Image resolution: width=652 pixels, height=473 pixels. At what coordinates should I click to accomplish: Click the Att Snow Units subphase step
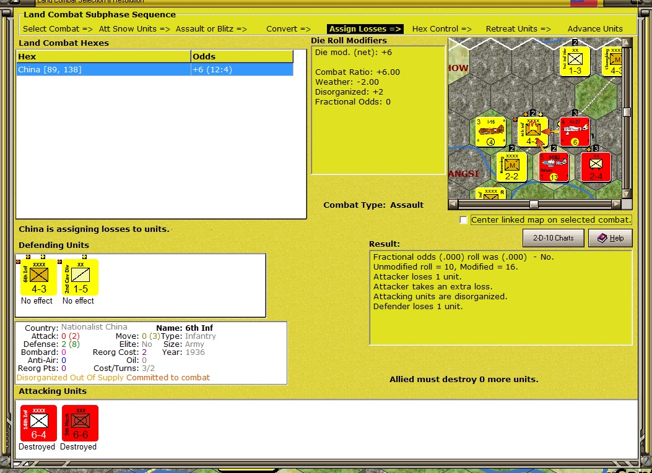[134, 28]
